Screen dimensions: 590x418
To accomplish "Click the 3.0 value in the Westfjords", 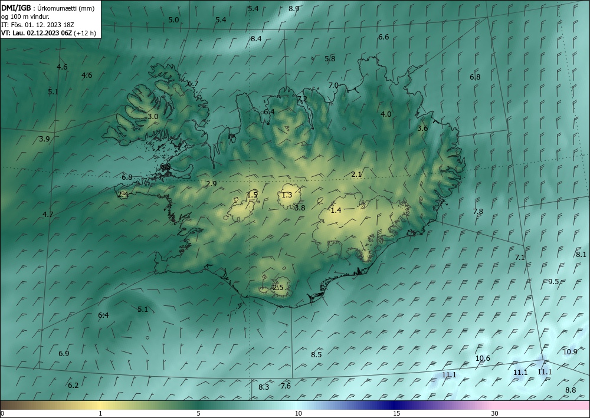I will pyautogui.click(x=153, y=117).
